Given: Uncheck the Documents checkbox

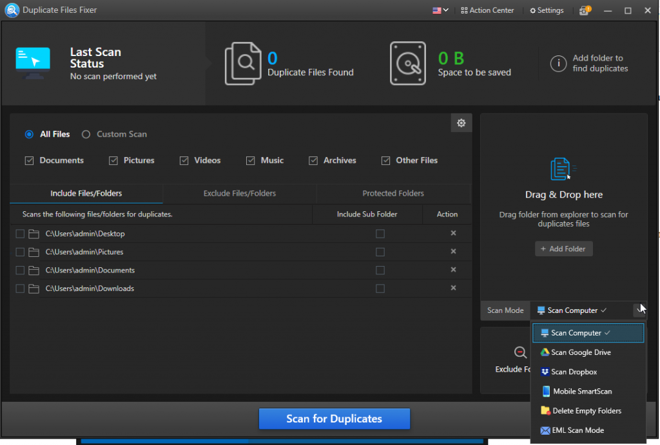Looking at the screenshot, I should (29, 160).
